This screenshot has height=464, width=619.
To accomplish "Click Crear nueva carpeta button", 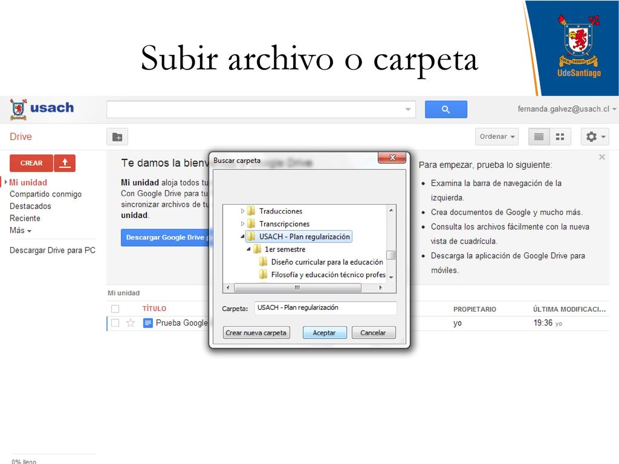I will [x=256, y=333].
